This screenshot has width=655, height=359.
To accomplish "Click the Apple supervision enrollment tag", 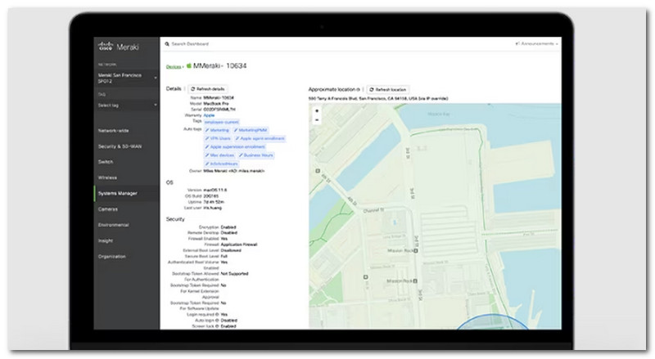I will coord(235,147).
